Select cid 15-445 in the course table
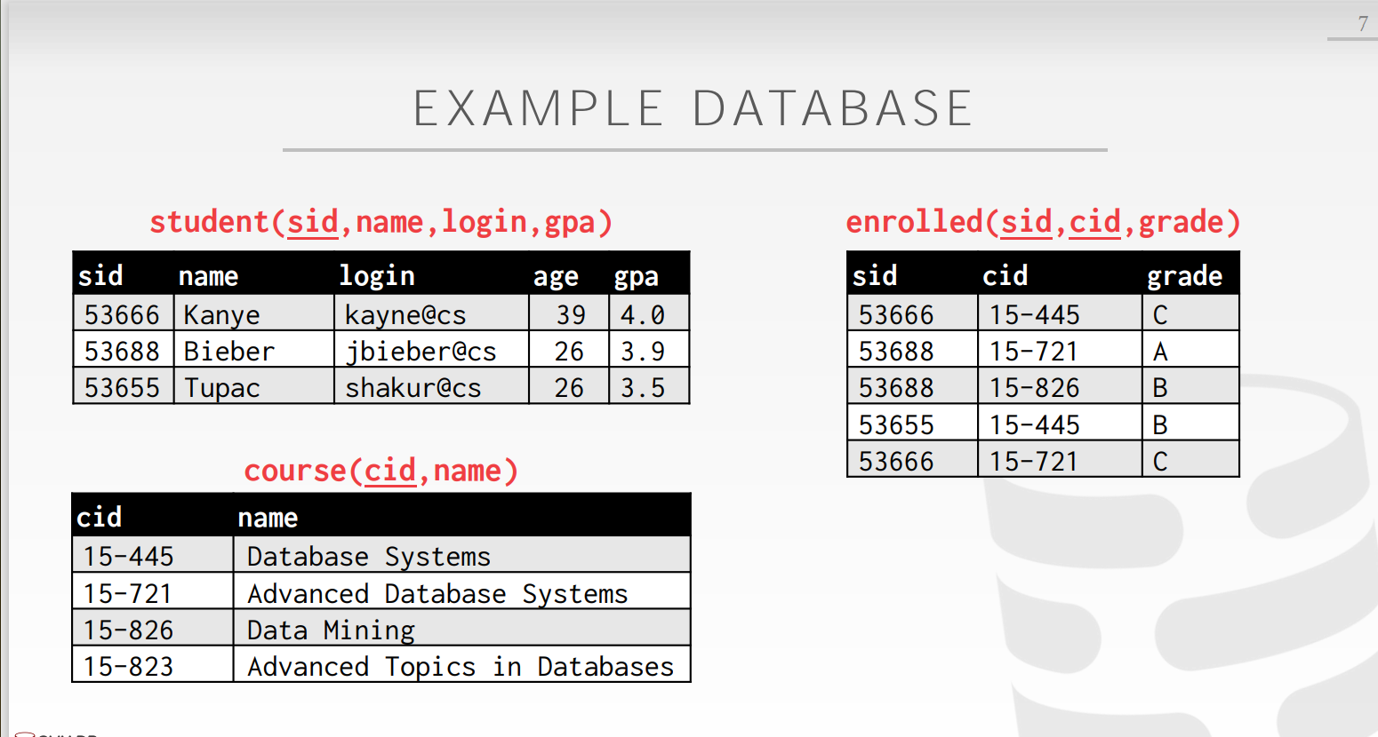The width and height of the screenshot is (1378, 737). point(128,557)
